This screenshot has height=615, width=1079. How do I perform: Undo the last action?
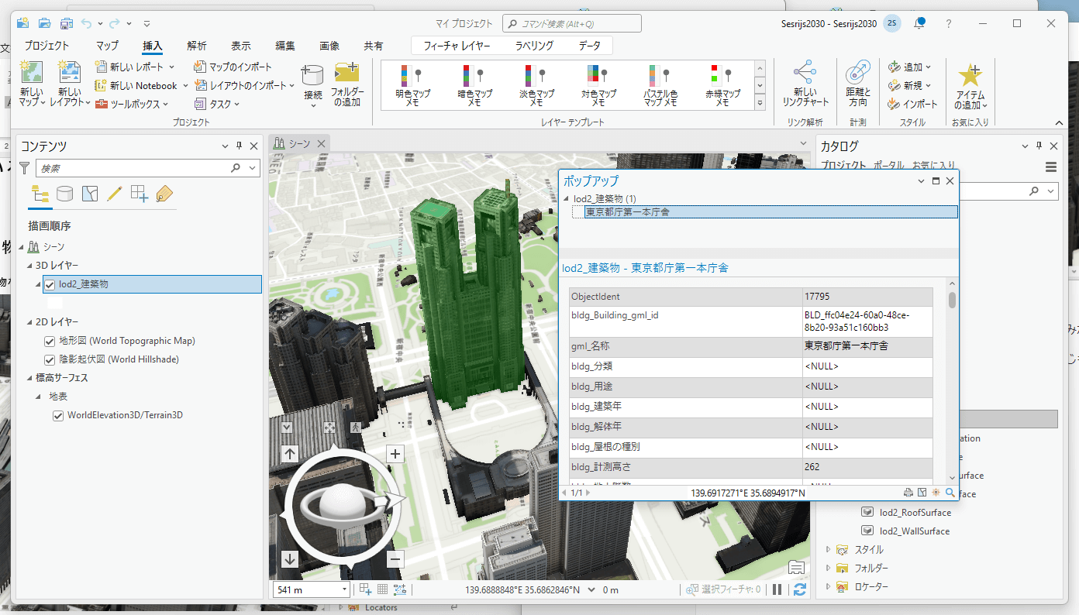[x=87, y=23]
